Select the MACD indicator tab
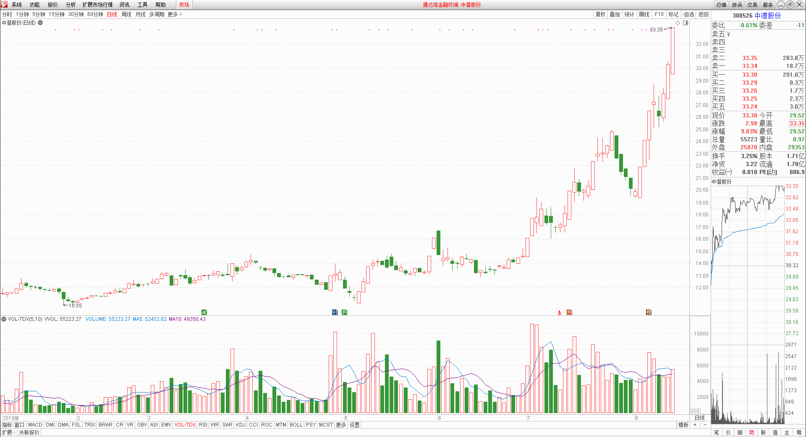The width and height of the screenshot is (806, 437). point(35,425)
